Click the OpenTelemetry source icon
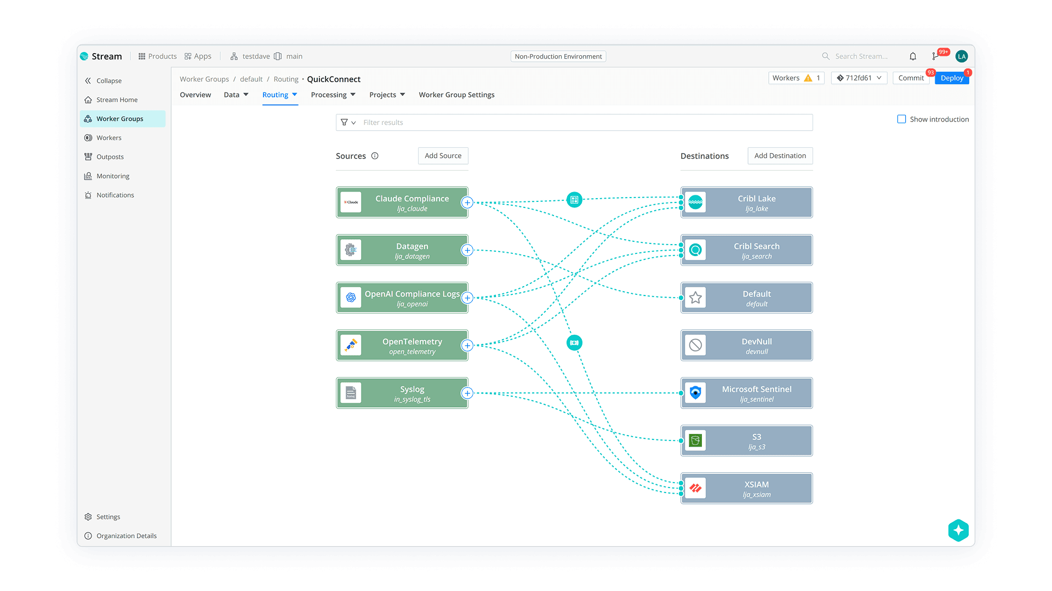1052x591 pixels. click(x=351, y=346)
